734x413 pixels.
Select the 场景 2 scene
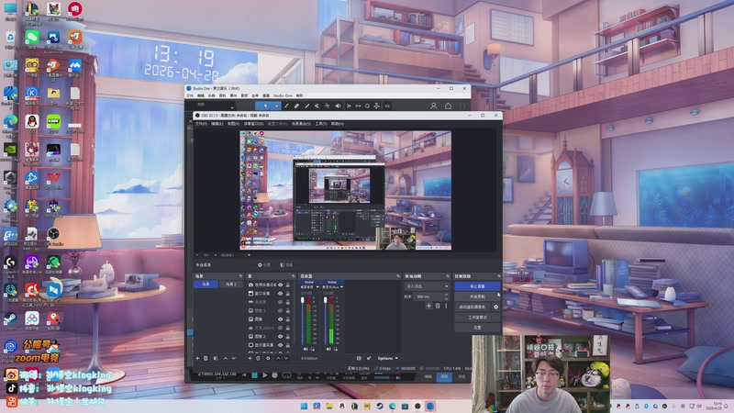tap(231, 285)
